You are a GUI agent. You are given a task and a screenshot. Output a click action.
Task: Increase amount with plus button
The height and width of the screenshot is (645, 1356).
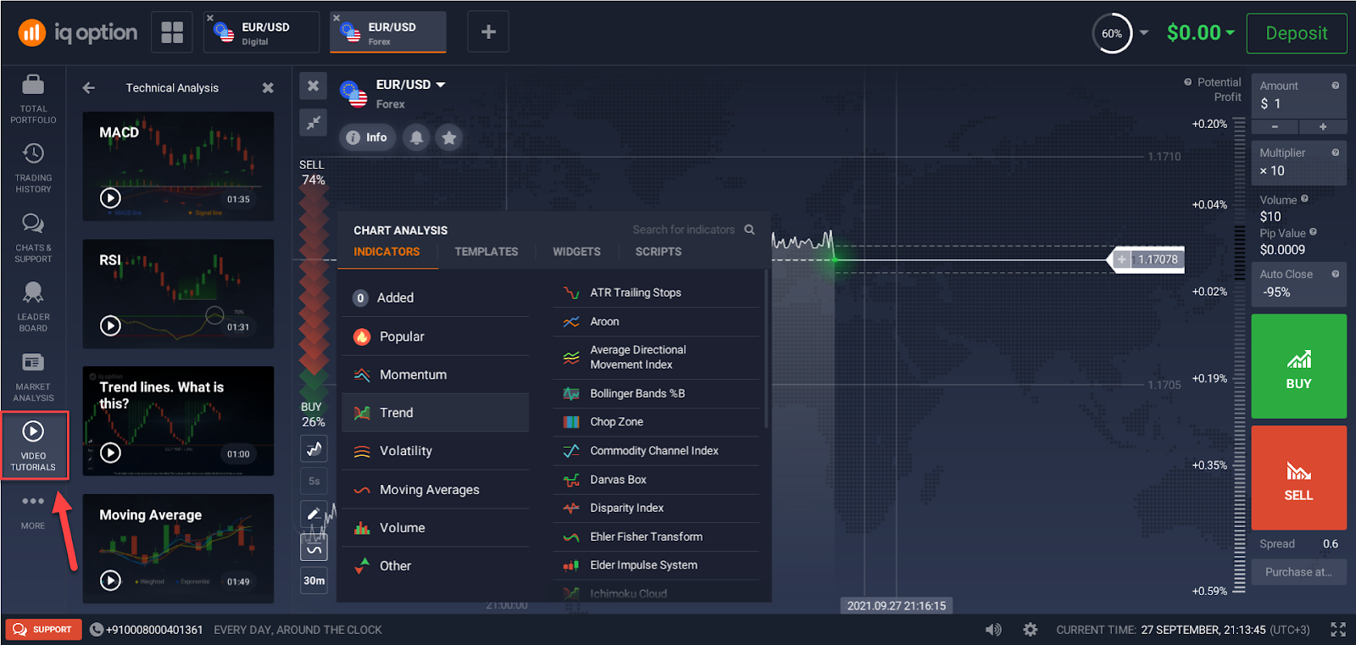1323,126
